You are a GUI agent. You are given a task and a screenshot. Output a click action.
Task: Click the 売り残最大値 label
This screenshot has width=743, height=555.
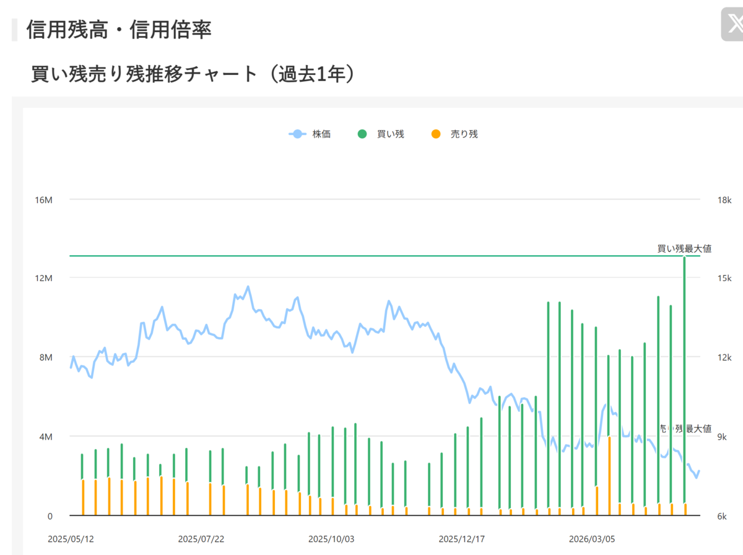(685, 428)
